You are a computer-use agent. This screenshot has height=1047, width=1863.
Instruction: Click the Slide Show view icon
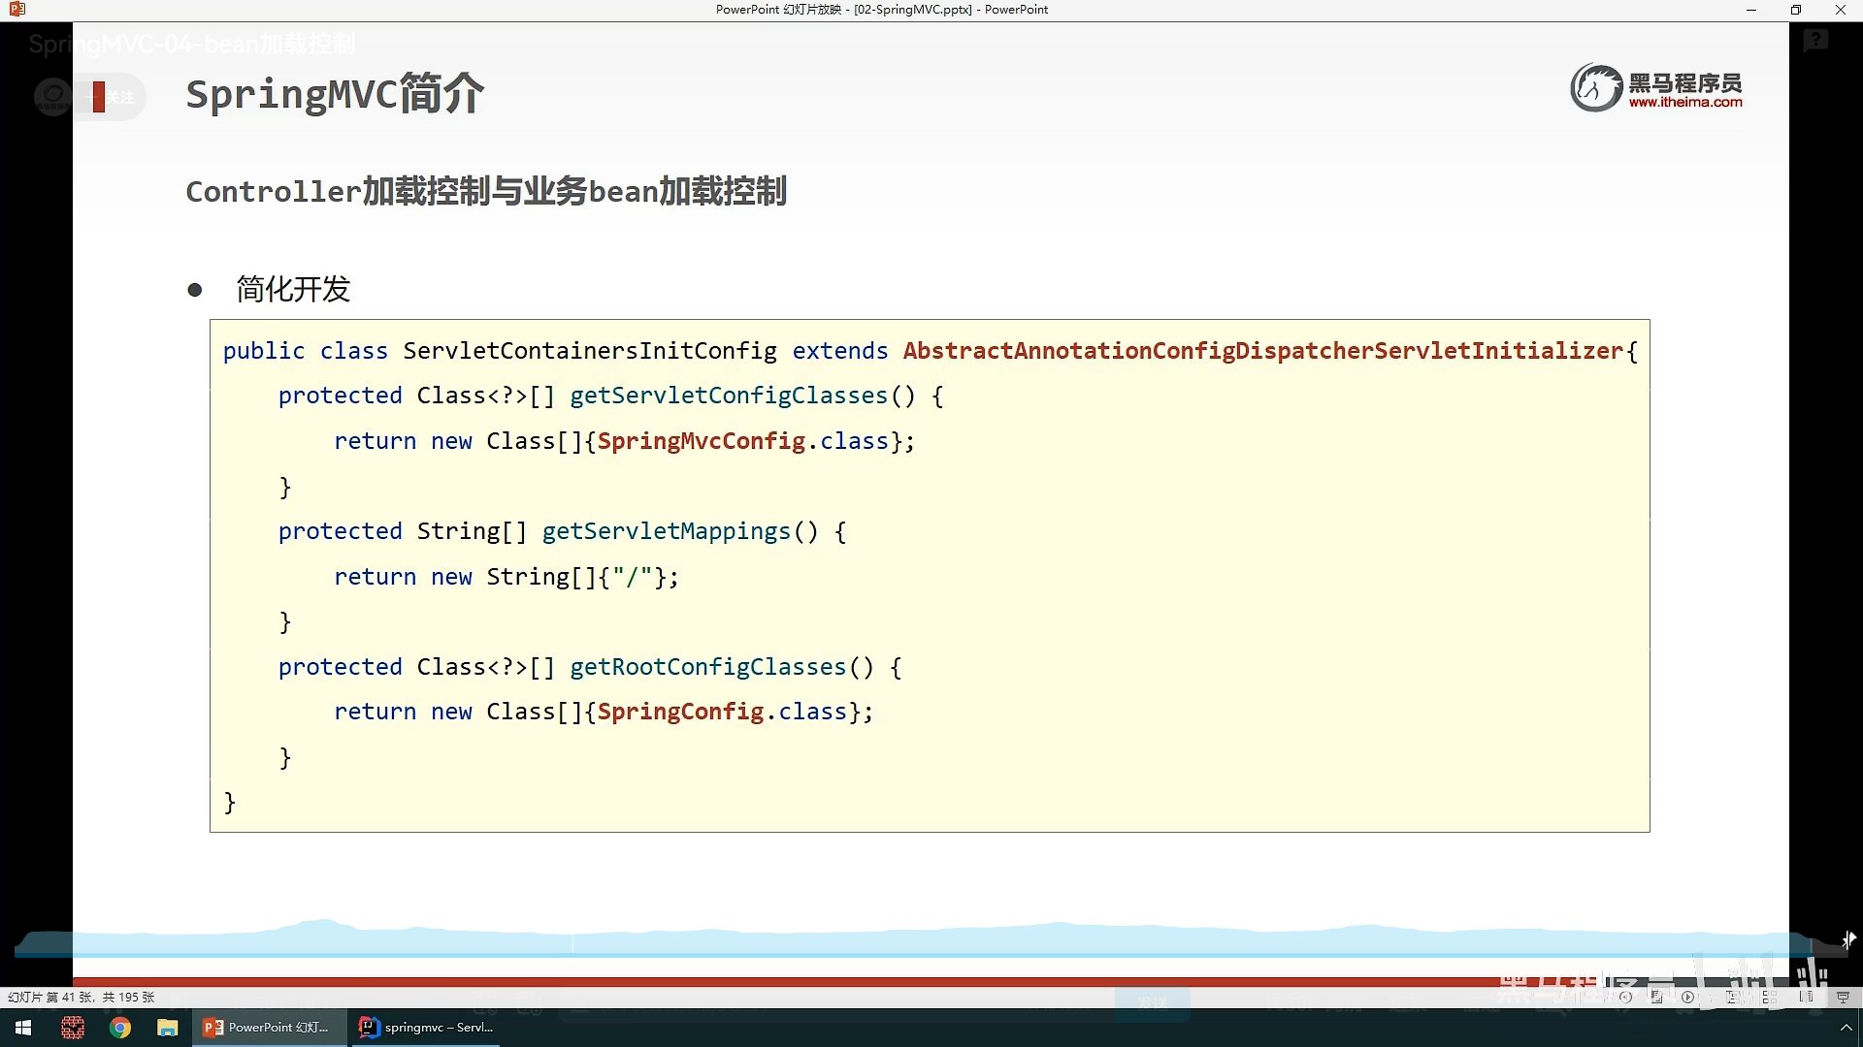(1842, 997)
